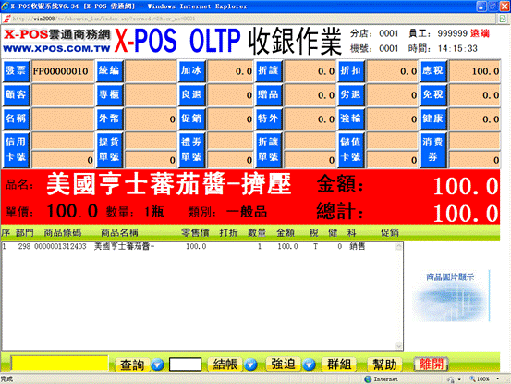Click the 結帳 checkout button
The height and width of the screenshot is (384, 511).
point(225,365)
